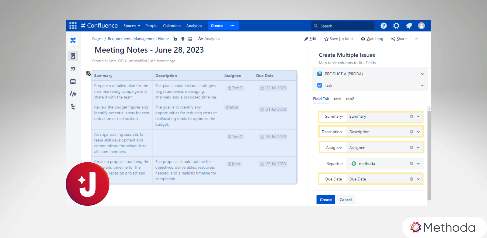Open the Pages breadcrumb link
This screenshot has width=487, height=238.
pos(97,39)
